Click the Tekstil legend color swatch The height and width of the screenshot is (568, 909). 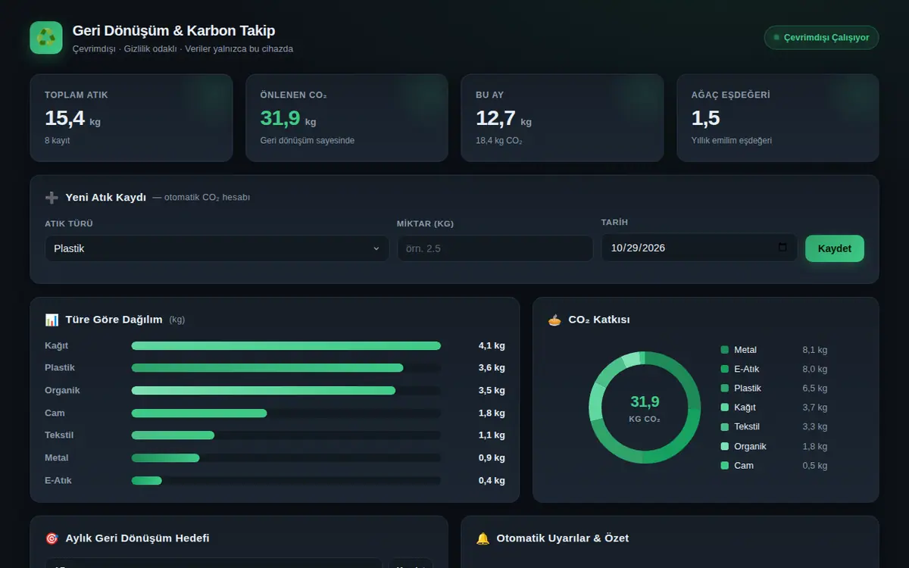pos(725,427)
